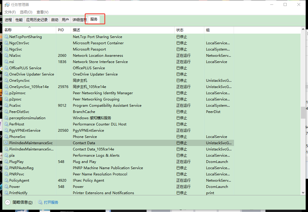This screenshot has height=212, width=308.
Task: Go to the 用户 tab
Action: [x=65, y=20]
